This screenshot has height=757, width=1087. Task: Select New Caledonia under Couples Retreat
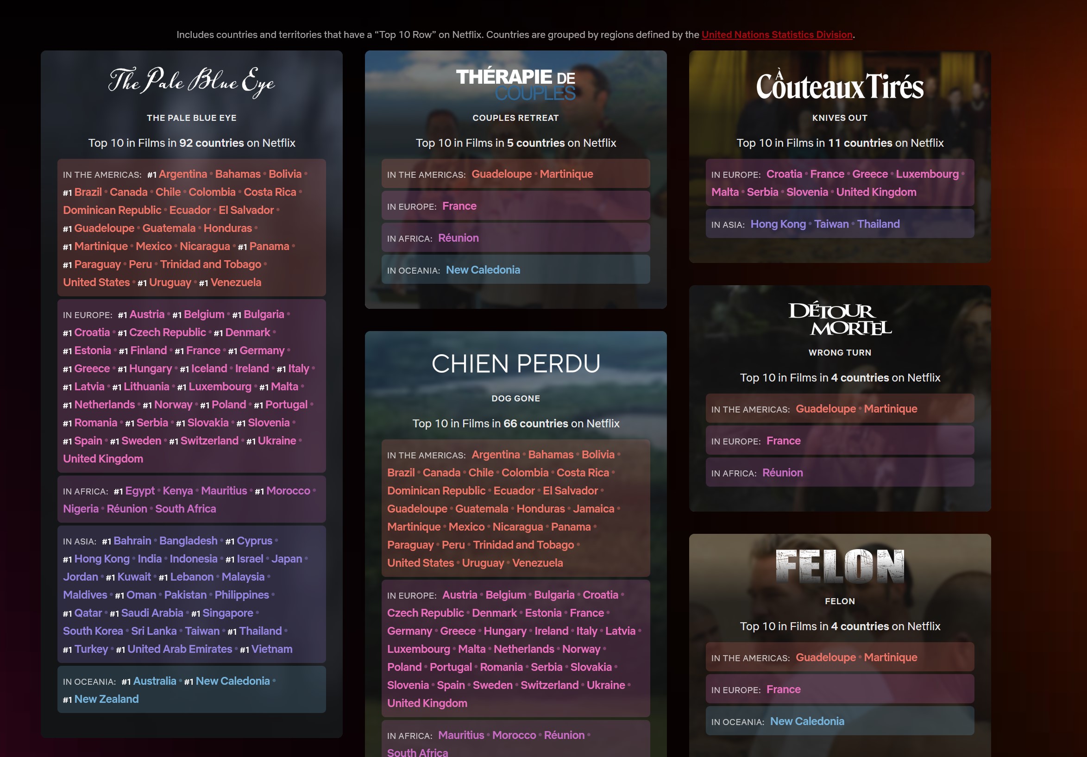tap(483, 270)
